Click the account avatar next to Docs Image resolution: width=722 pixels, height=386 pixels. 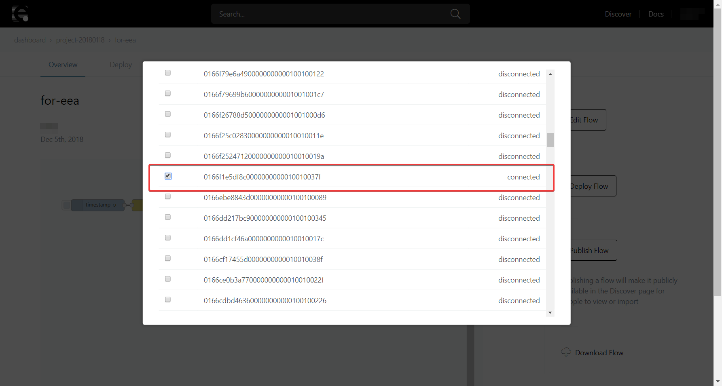(691, 14)
